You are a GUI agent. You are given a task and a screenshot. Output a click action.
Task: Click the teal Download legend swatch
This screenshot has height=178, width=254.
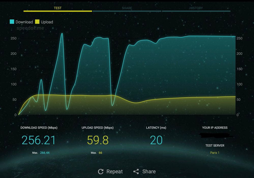[x=12, y=22]
